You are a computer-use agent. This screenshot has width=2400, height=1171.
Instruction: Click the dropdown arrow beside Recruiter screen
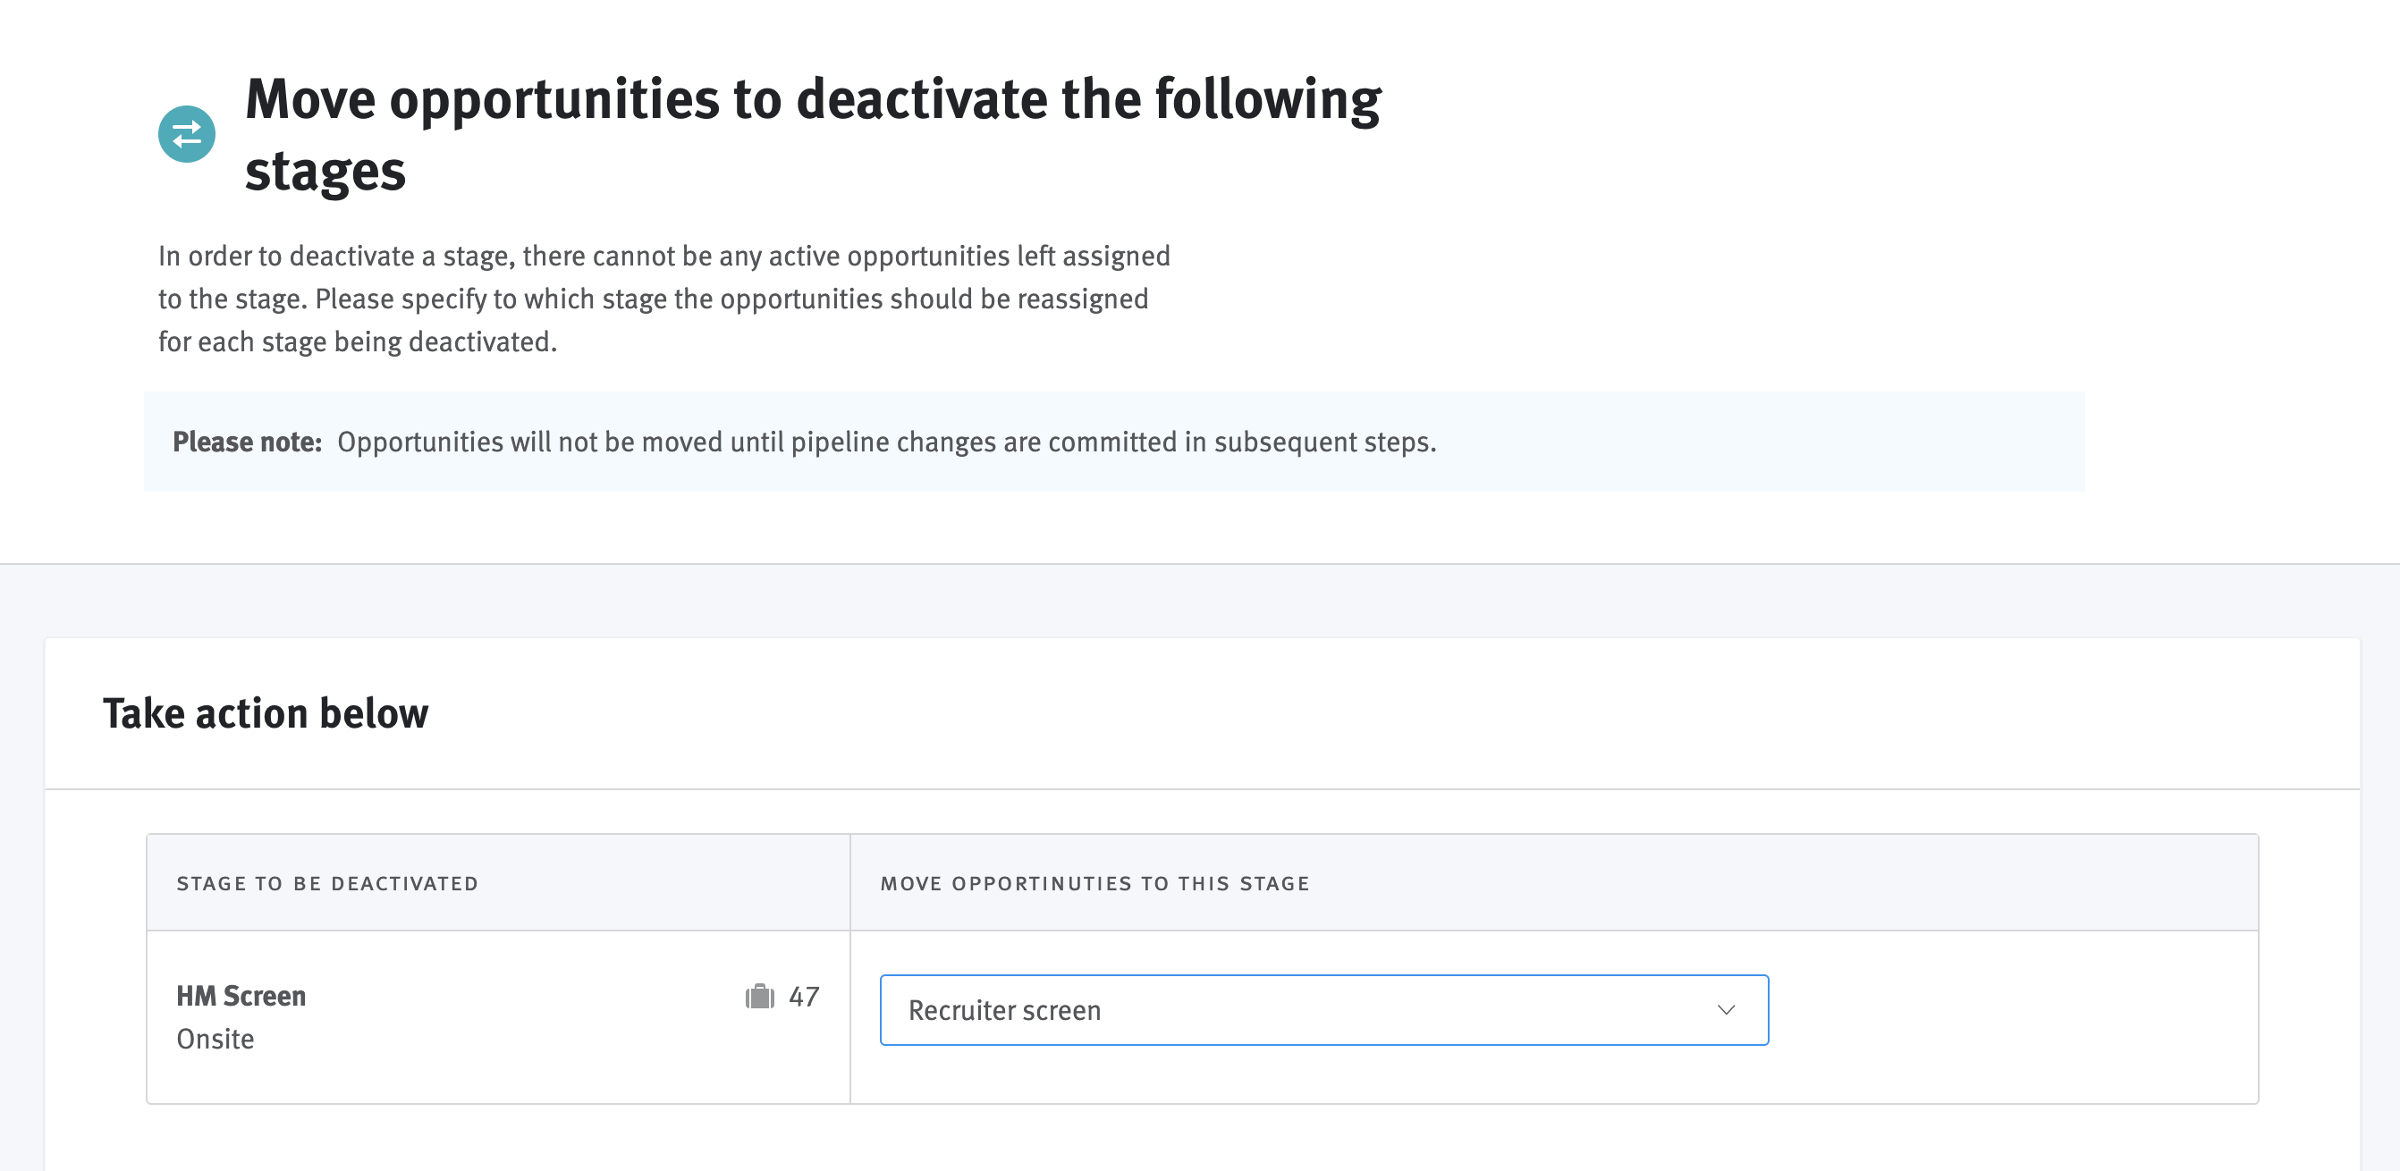(1728, 1009)
